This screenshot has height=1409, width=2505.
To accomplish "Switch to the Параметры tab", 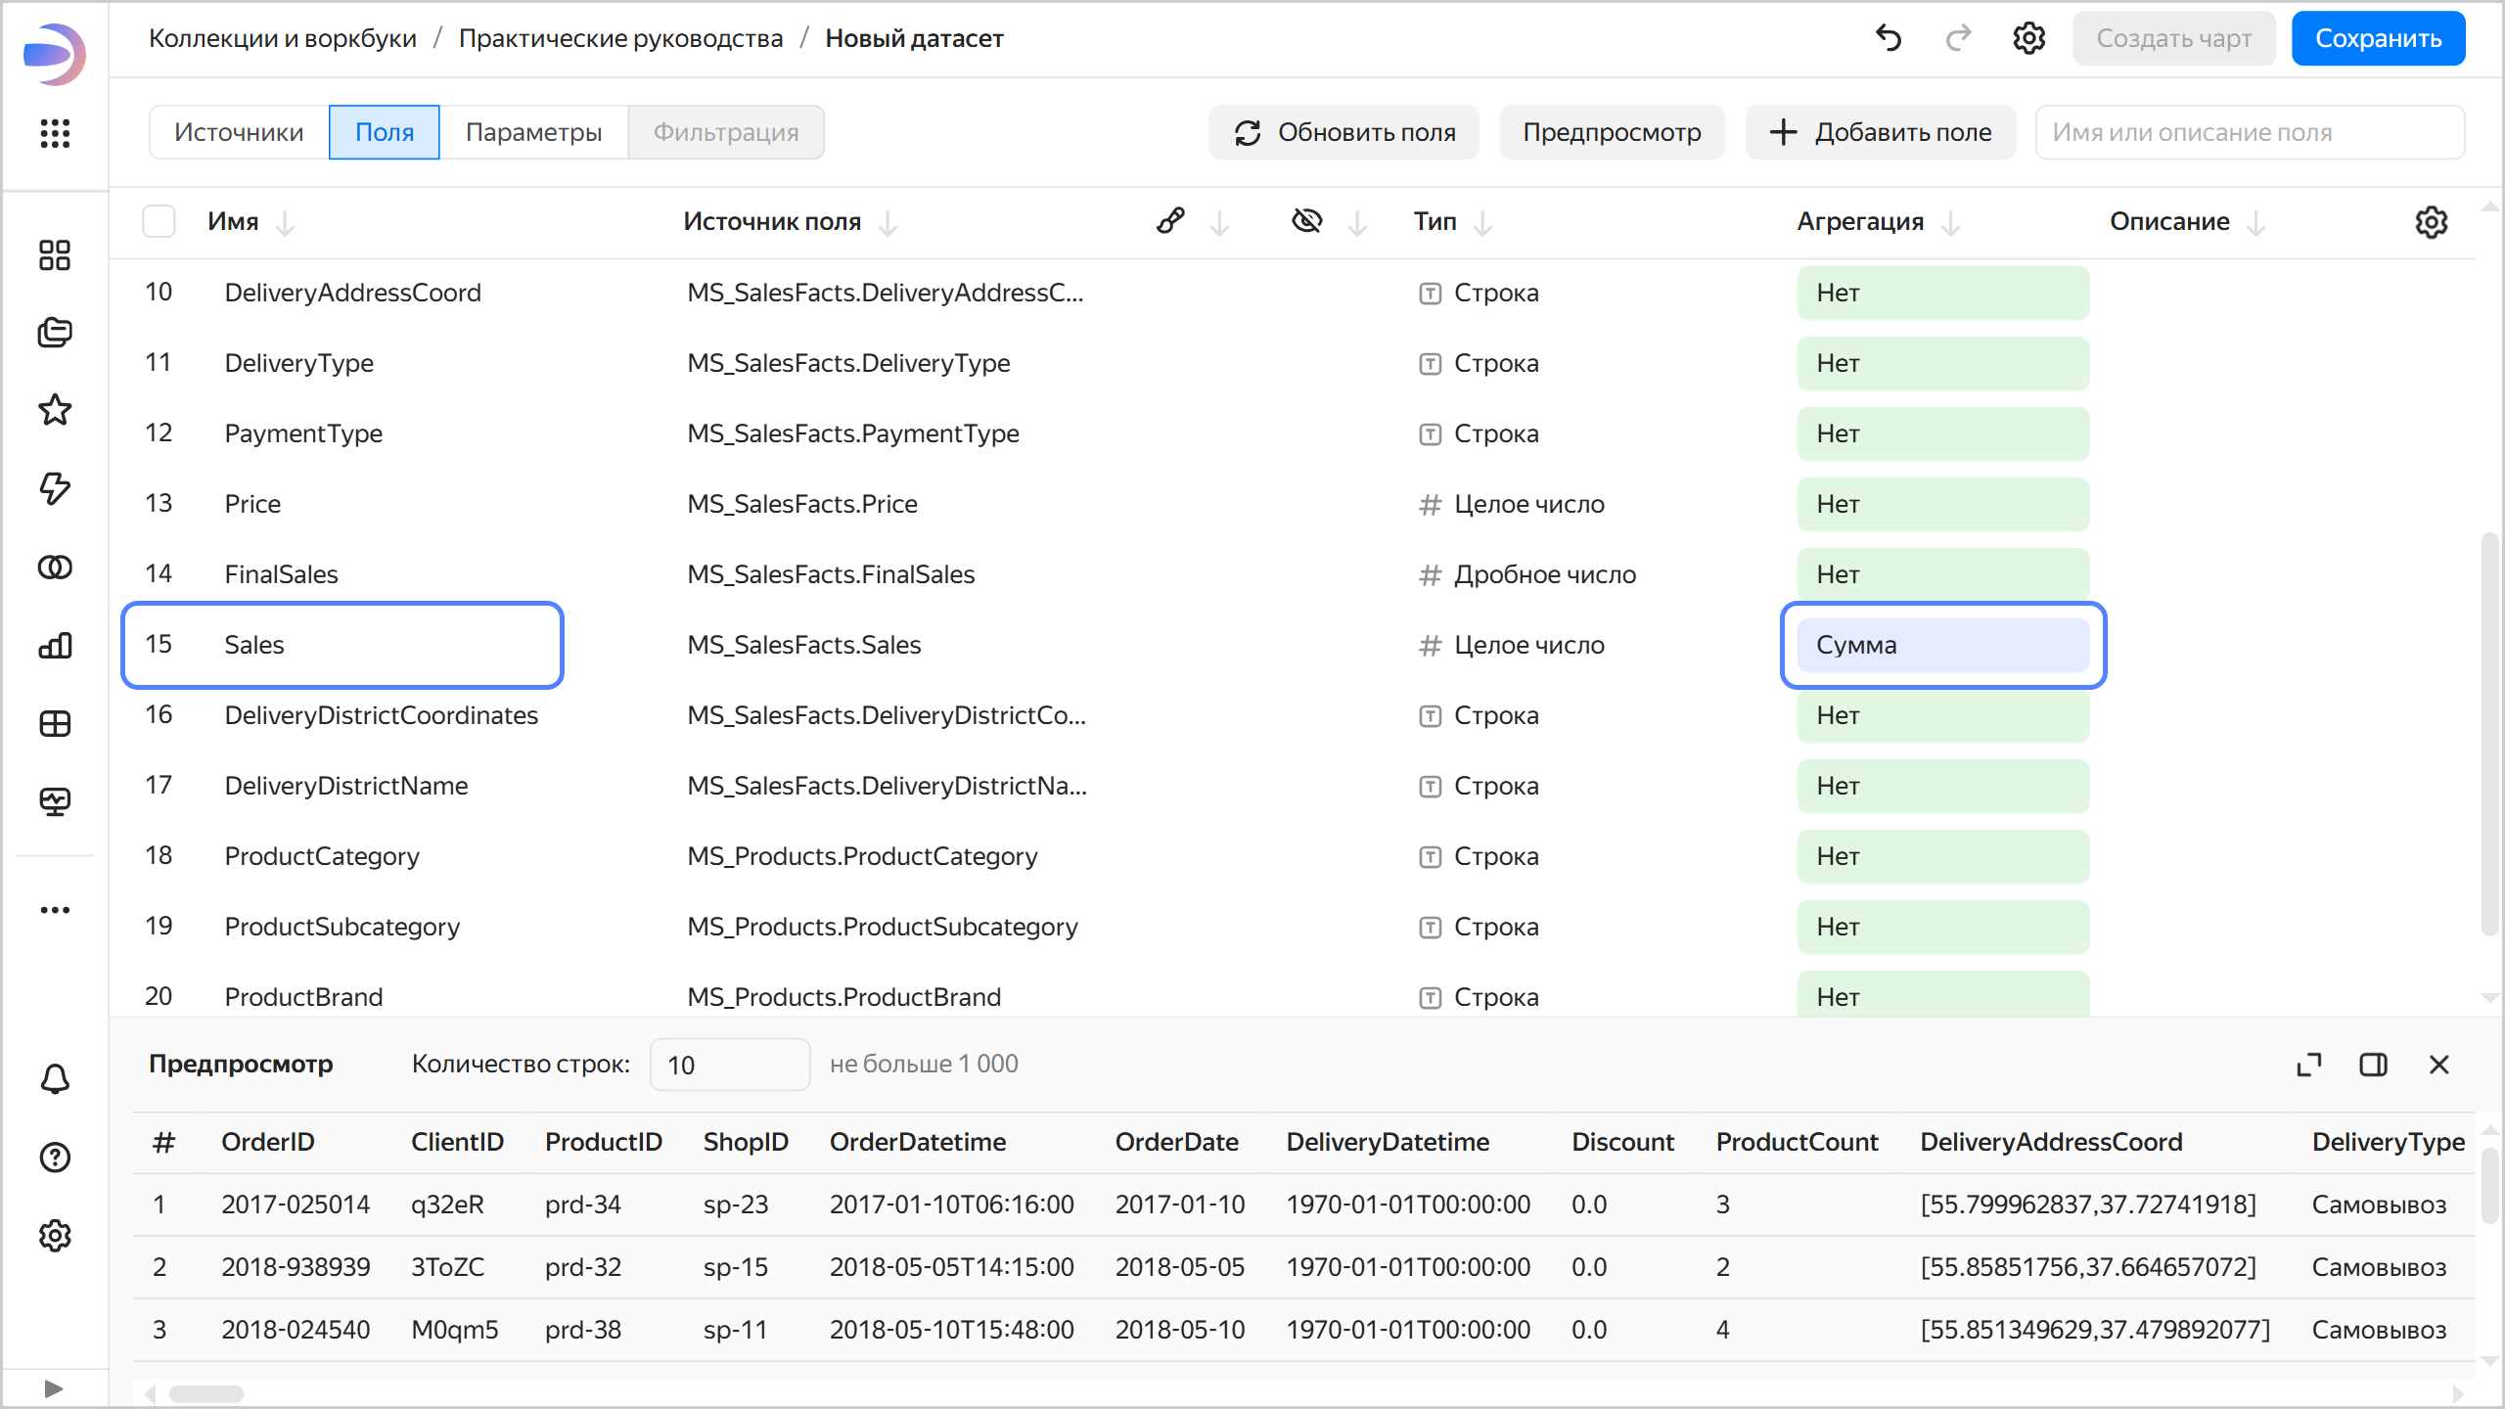I will tap(533, 132).
